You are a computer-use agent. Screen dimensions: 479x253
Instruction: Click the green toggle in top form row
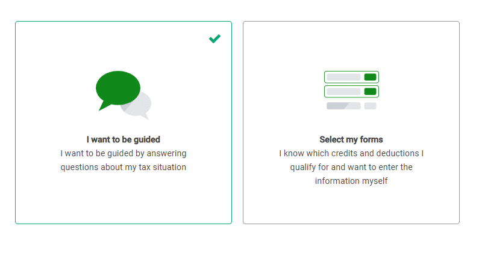(371, 77)
